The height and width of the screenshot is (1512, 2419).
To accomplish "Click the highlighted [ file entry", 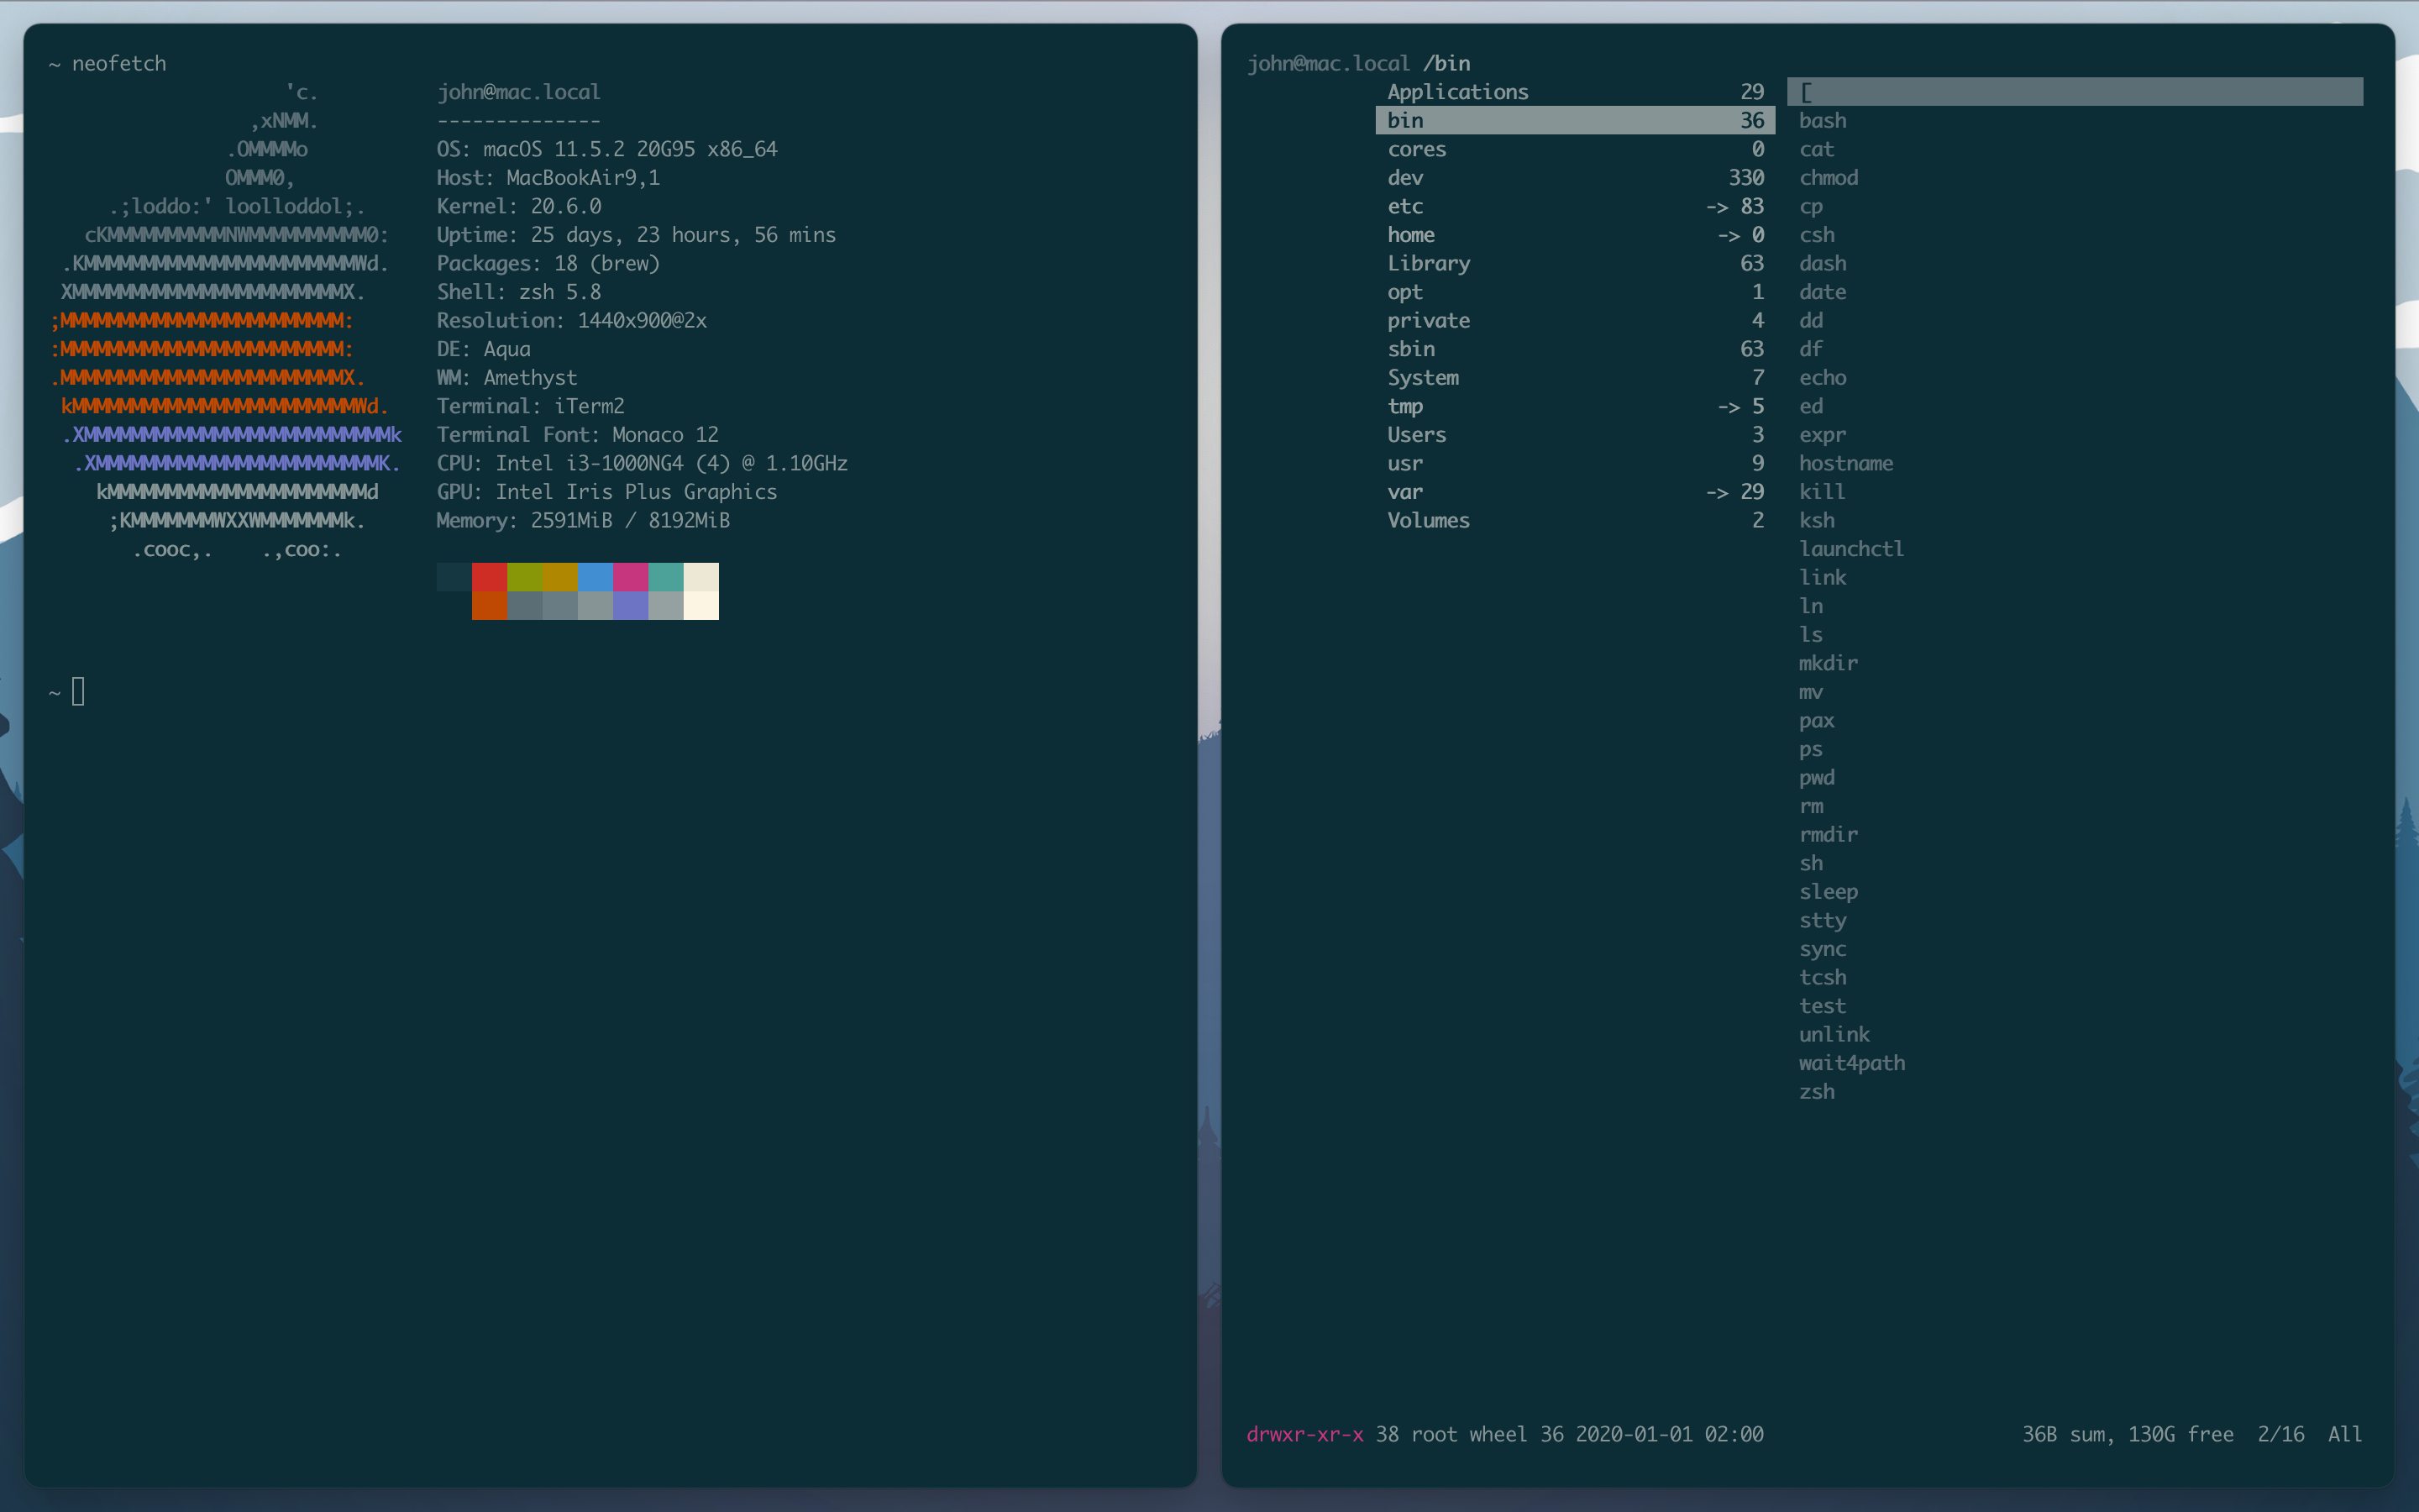I will 1806,92.
